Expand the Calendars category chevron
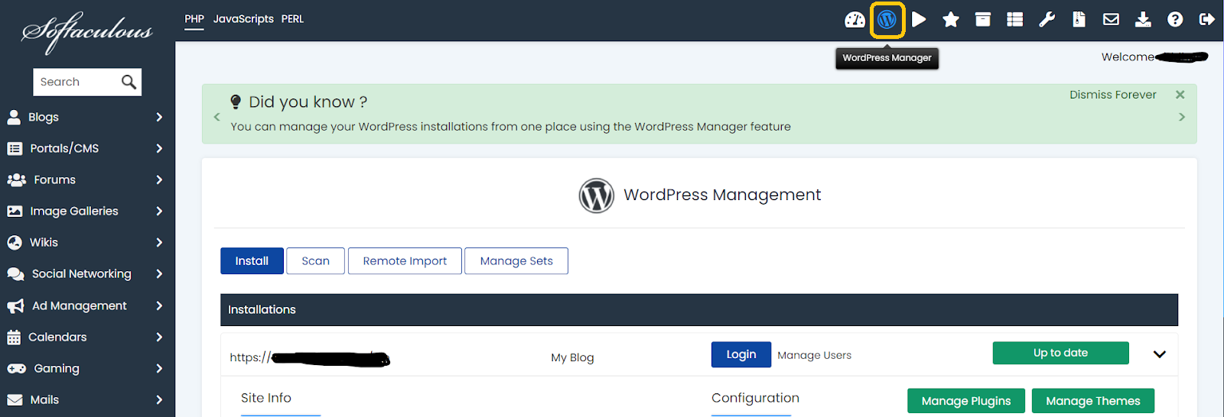 (159, 337)
